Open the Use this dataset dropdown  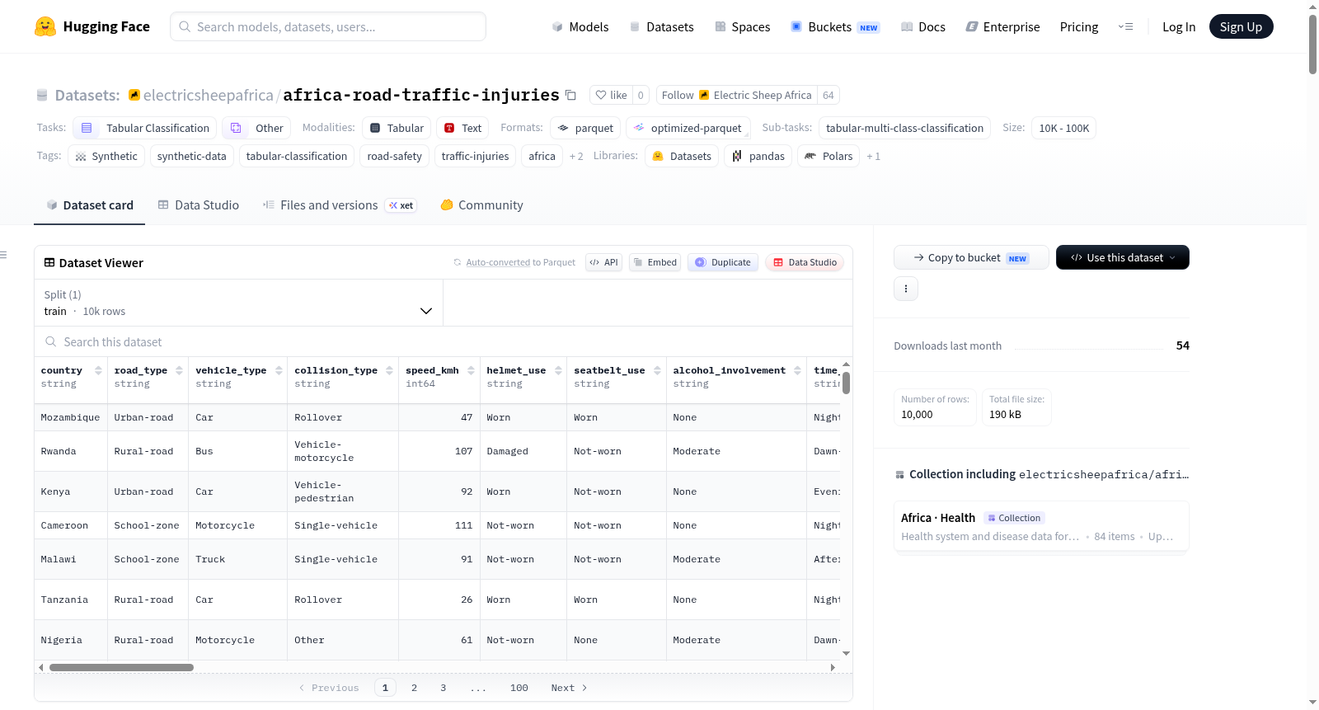click(x=1122, y=257)
